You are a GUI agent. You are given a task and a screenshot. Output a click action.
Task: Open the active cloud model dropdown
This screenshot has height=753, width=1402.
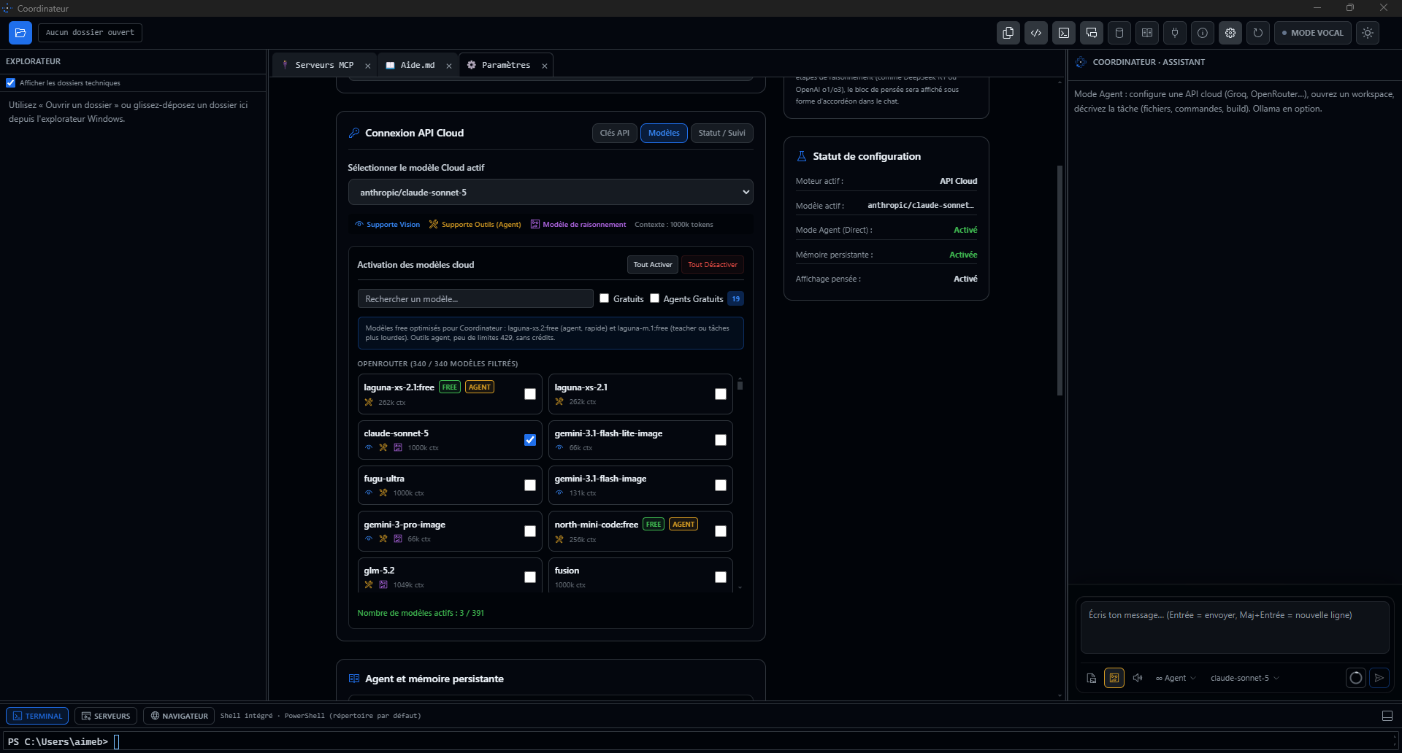tap(551, 193)
